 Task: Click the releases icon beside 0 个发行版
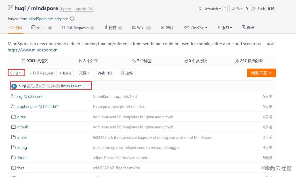(186, 61)
